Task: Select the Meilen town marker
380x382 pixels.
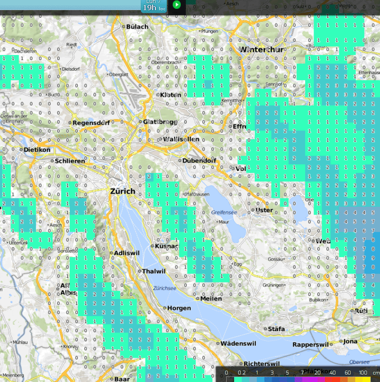Action: point(197,298)
